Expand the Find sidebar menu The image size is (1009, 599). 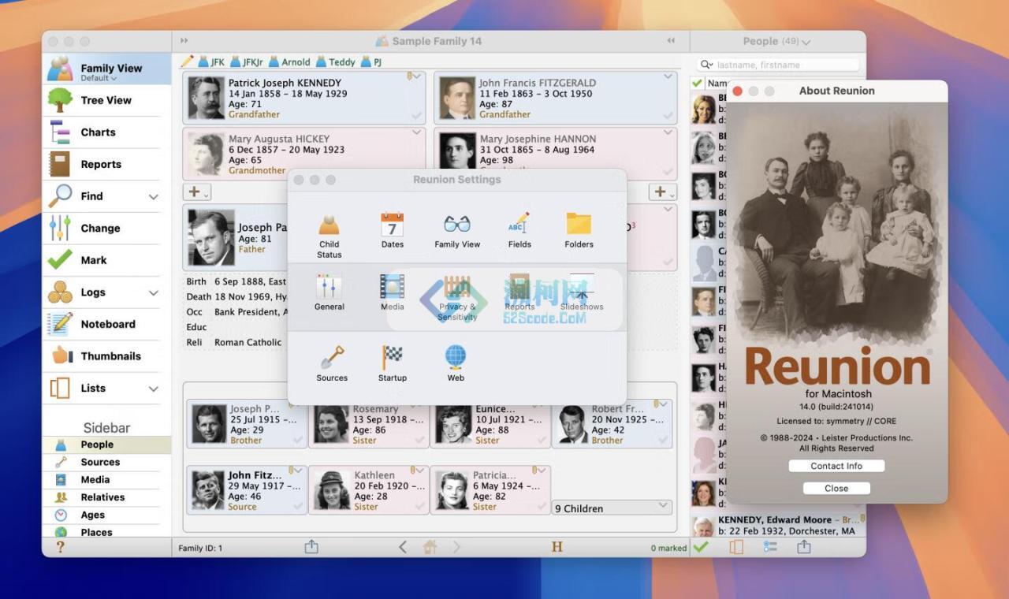[x=153, y=196]
